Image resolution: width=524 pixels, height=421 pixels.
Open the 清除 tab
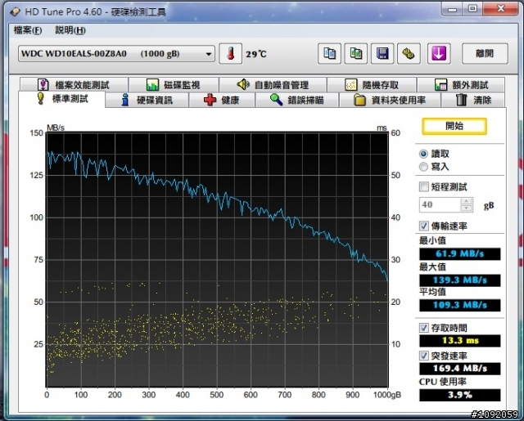[473, 100]
